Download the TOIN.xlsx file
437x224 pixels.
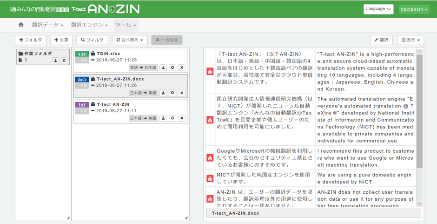point(163,68)
